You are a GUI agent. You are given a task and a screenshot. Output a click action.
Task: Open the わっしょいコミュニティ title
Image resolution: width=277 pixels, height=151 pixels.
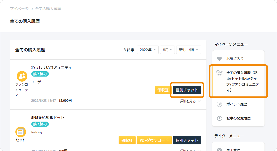pyautogui.click(x=51, y=68)
